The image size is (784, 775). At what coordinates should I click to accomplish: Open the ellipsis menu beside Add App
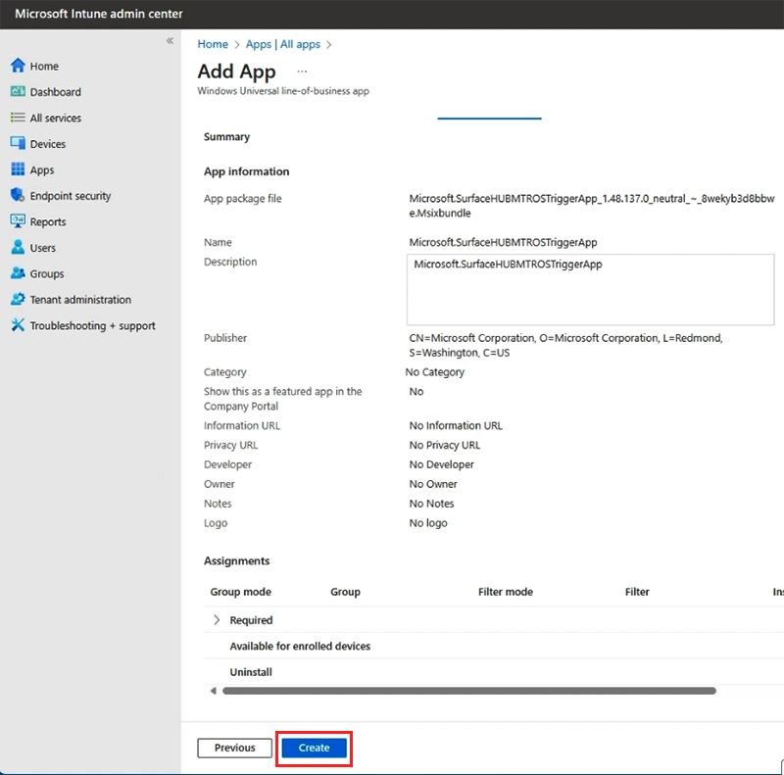click(302, 72)
